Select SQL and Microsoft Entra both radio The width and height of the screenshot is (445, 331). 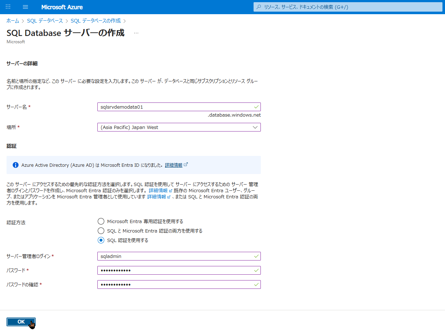coord(101,231)
